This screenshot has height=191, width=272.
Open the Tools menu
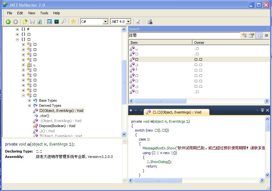click(x=44, y=13)
